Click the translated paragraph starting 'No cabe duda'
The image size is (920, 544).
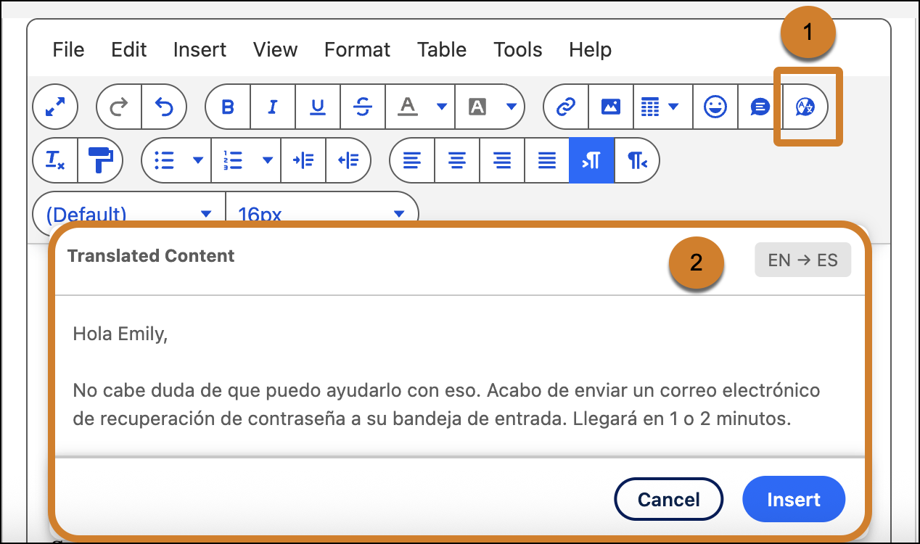446,405
